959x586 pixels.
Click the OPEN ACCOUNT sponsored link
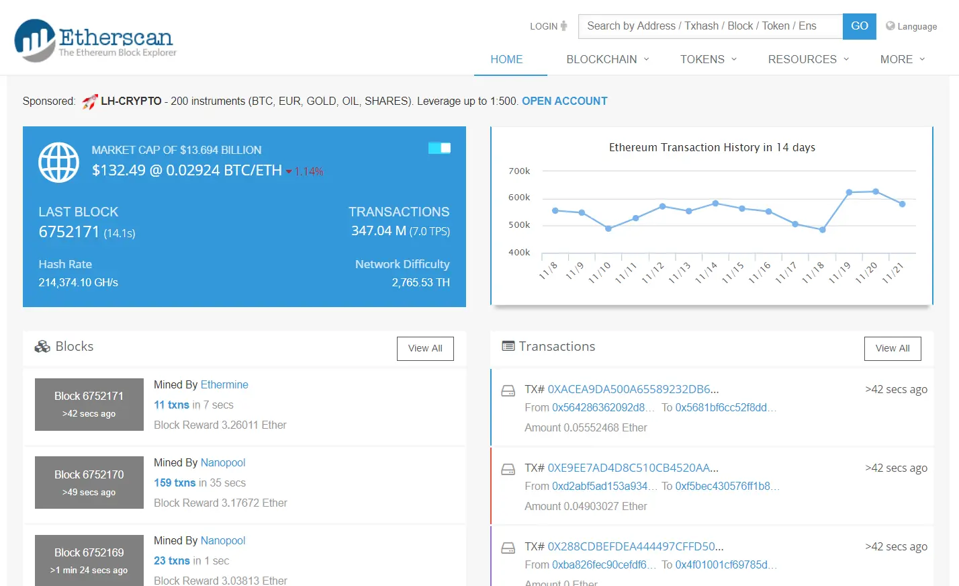point(564,101)
